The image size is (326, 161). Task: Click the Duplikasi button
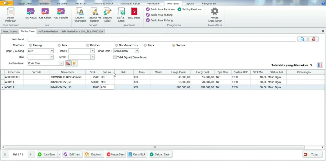click(x=94, y=154)
